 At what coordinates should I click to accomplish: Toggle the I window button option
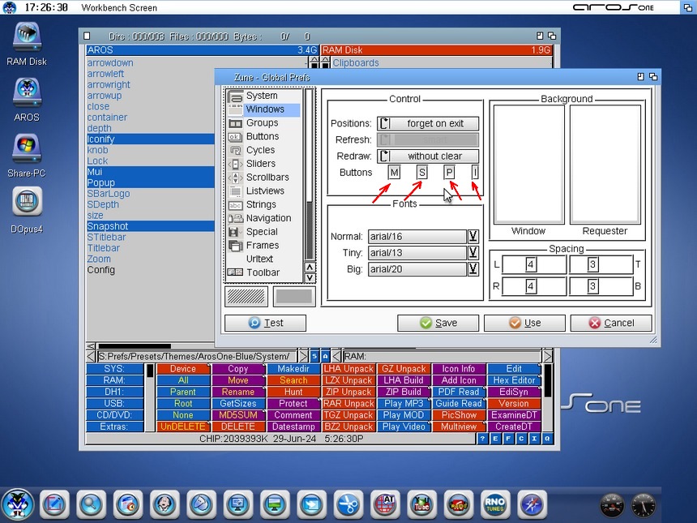click(475, 172)
